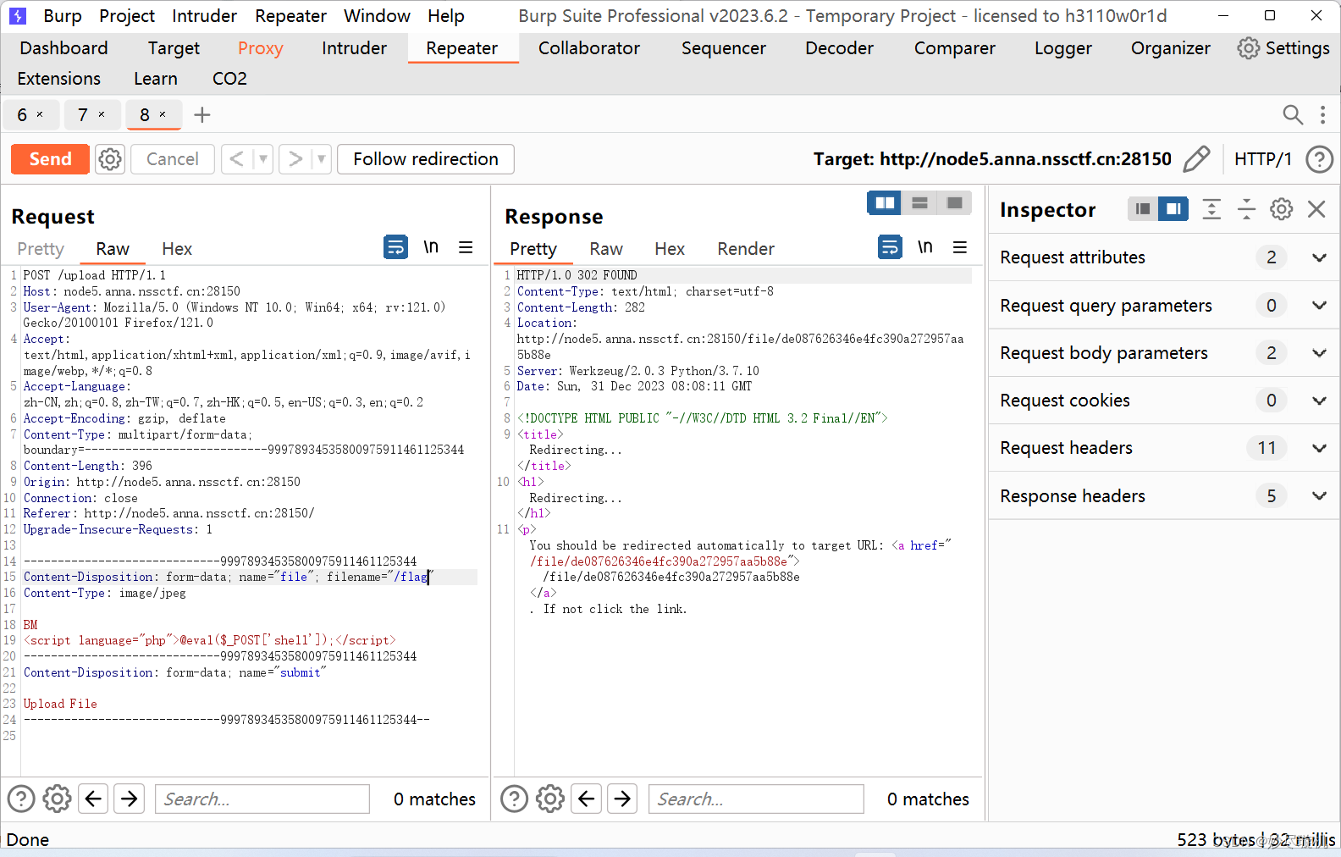Image resolution: width=1341 pixels, height=857 pixels.
Task: Jump to next match in Request search
Action: pos(130,799)
